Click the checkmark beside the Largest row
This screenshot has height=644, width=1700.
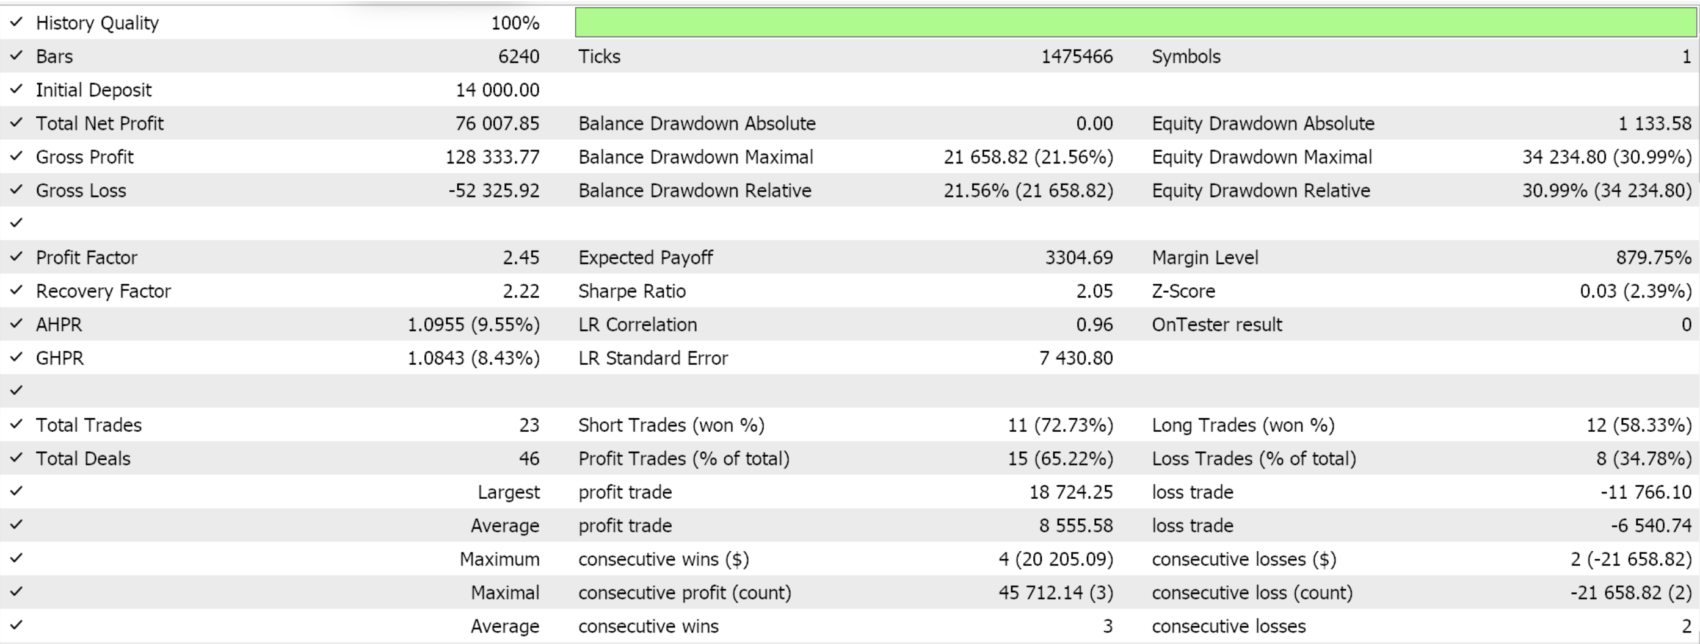pos(16,492)
